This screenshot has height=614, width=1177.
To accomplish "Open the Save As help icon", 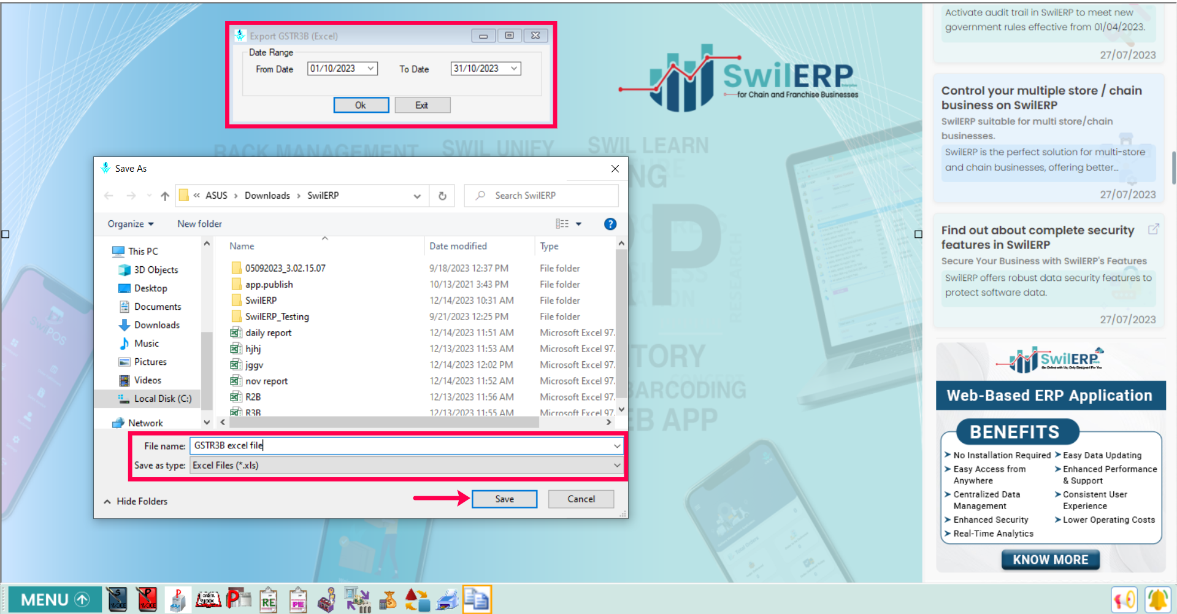I will click(610, 224).
